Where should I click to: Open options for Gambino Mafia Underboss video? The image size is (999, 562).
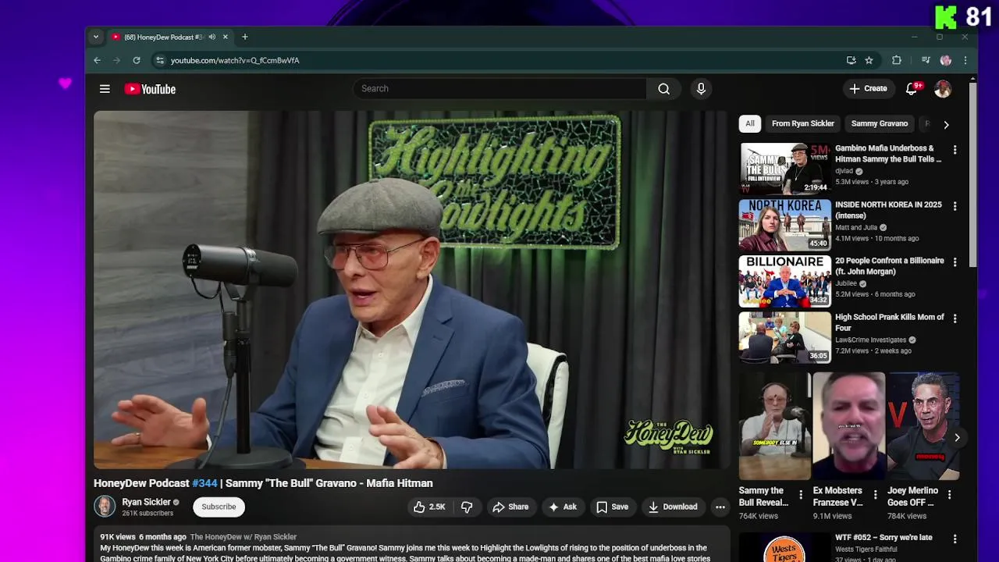tap(955, 150)
